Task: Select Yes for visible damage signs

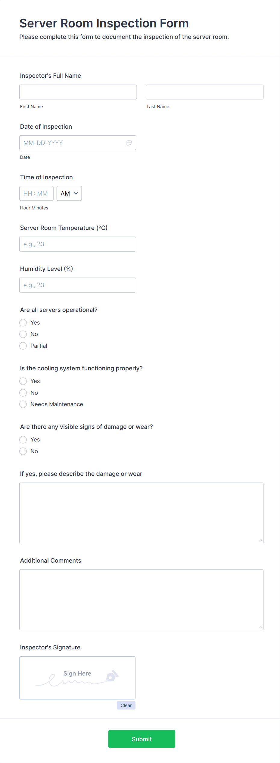Action: (x=23, y=440)
